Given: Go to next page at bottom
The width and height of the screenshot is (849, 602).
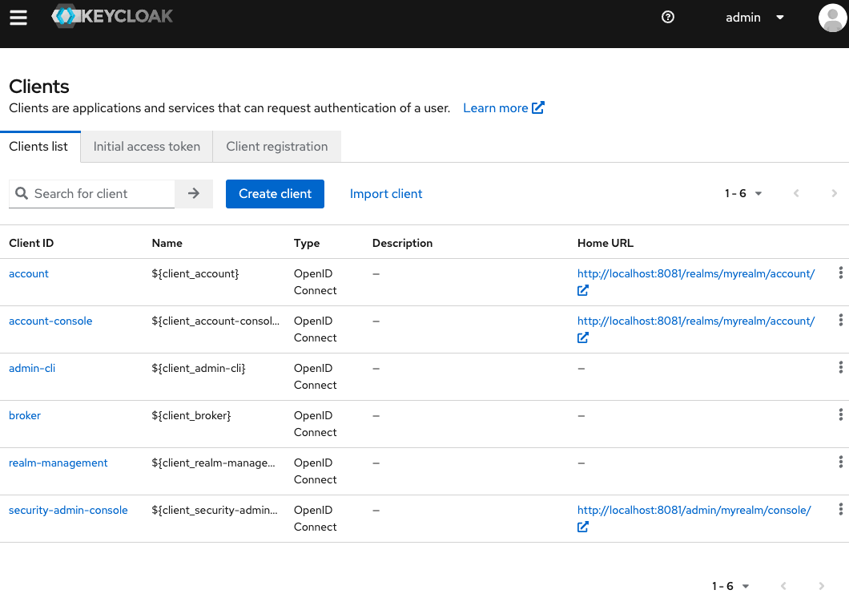Looking at the screenshot, I should 822,586.
